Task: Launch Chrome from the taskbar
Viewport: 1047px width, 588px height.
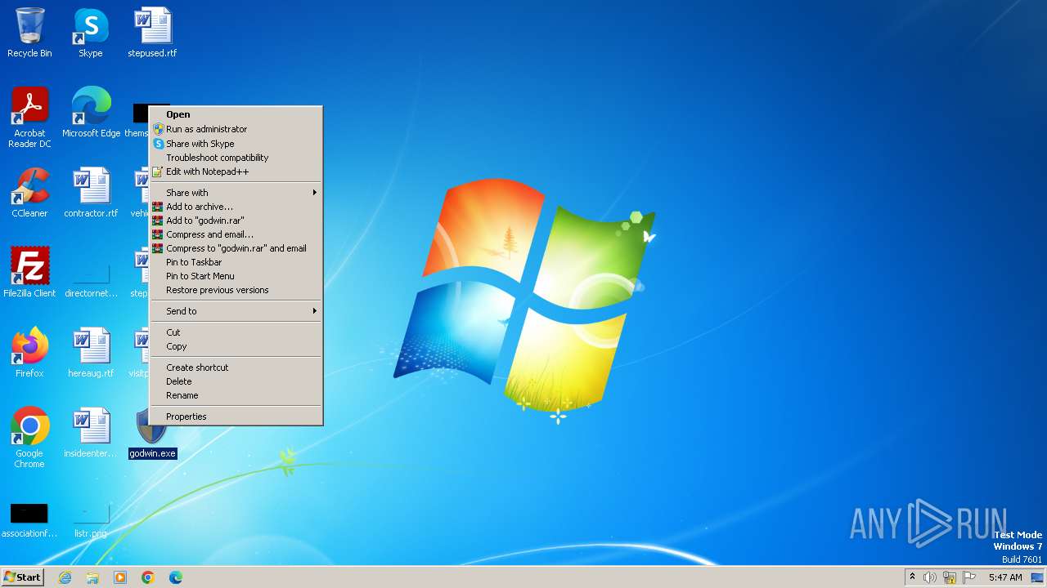Action: click(148, 577)
